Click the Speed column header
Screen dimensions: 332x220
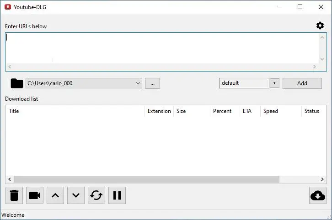click(x=281, y=111)
